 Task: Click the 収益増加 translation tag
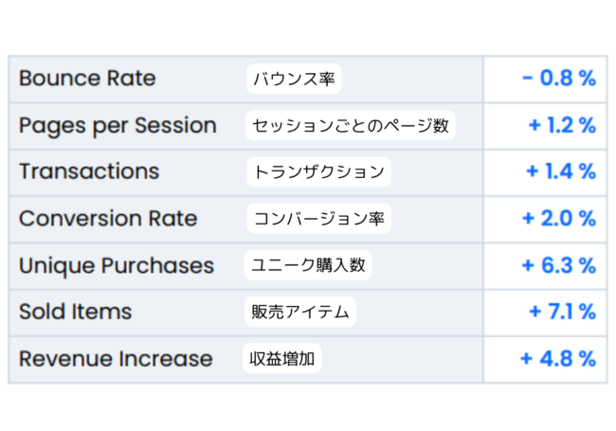coord(283,359)
